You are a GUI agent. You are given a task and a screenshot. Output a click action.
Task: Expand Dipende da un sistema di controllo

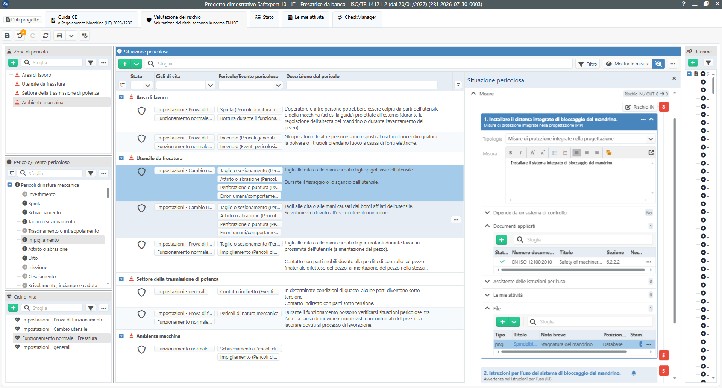pyautogui.click(x=487, y=212)
